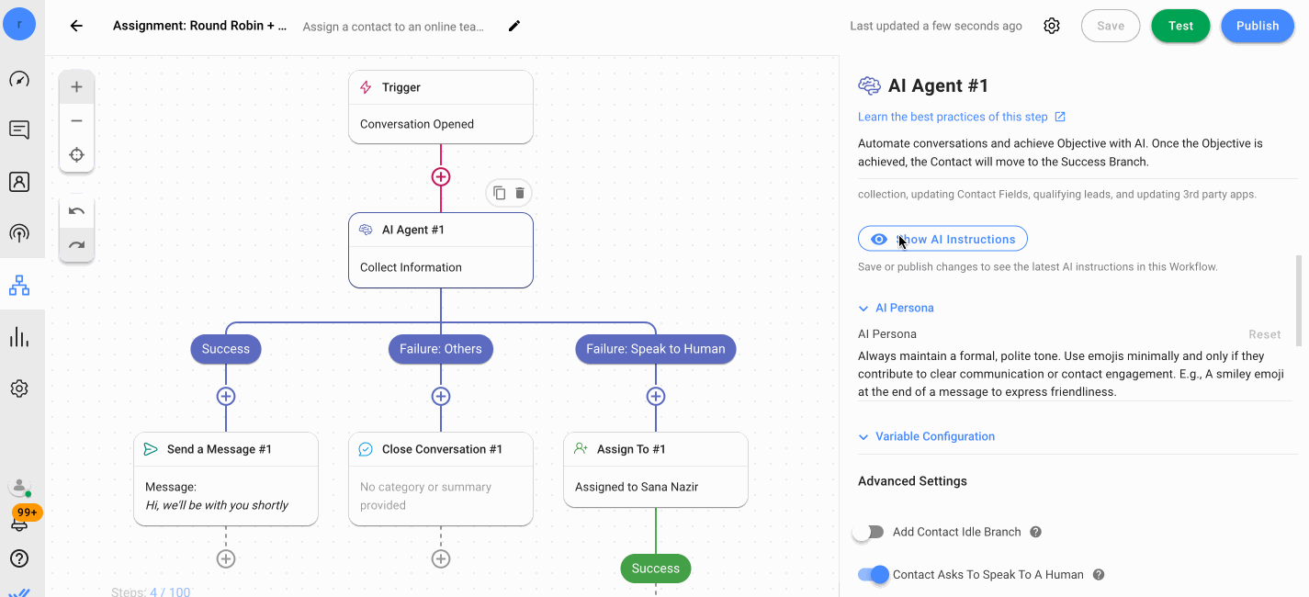Viewport: 1309px width, 597px height.
Task: Add a step under the Success branch
Action: (226, 396)
